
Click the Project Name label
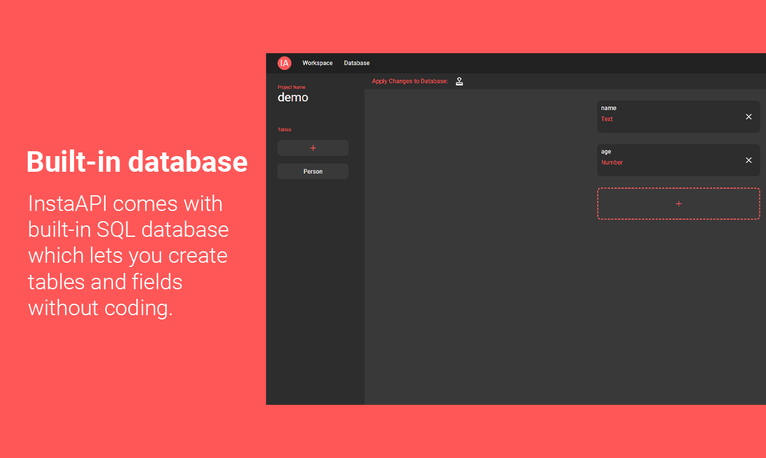[291, 87]
